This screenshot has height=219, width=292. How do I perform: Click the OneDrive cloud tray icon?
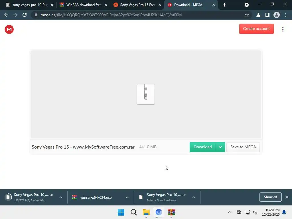(x=239, y=212)
